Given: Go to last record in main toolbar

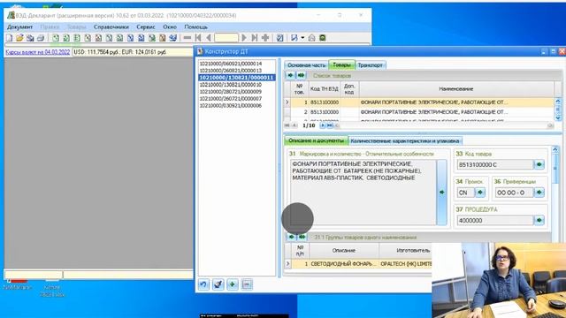Looking at the screenshot, I should pos(255,37).
